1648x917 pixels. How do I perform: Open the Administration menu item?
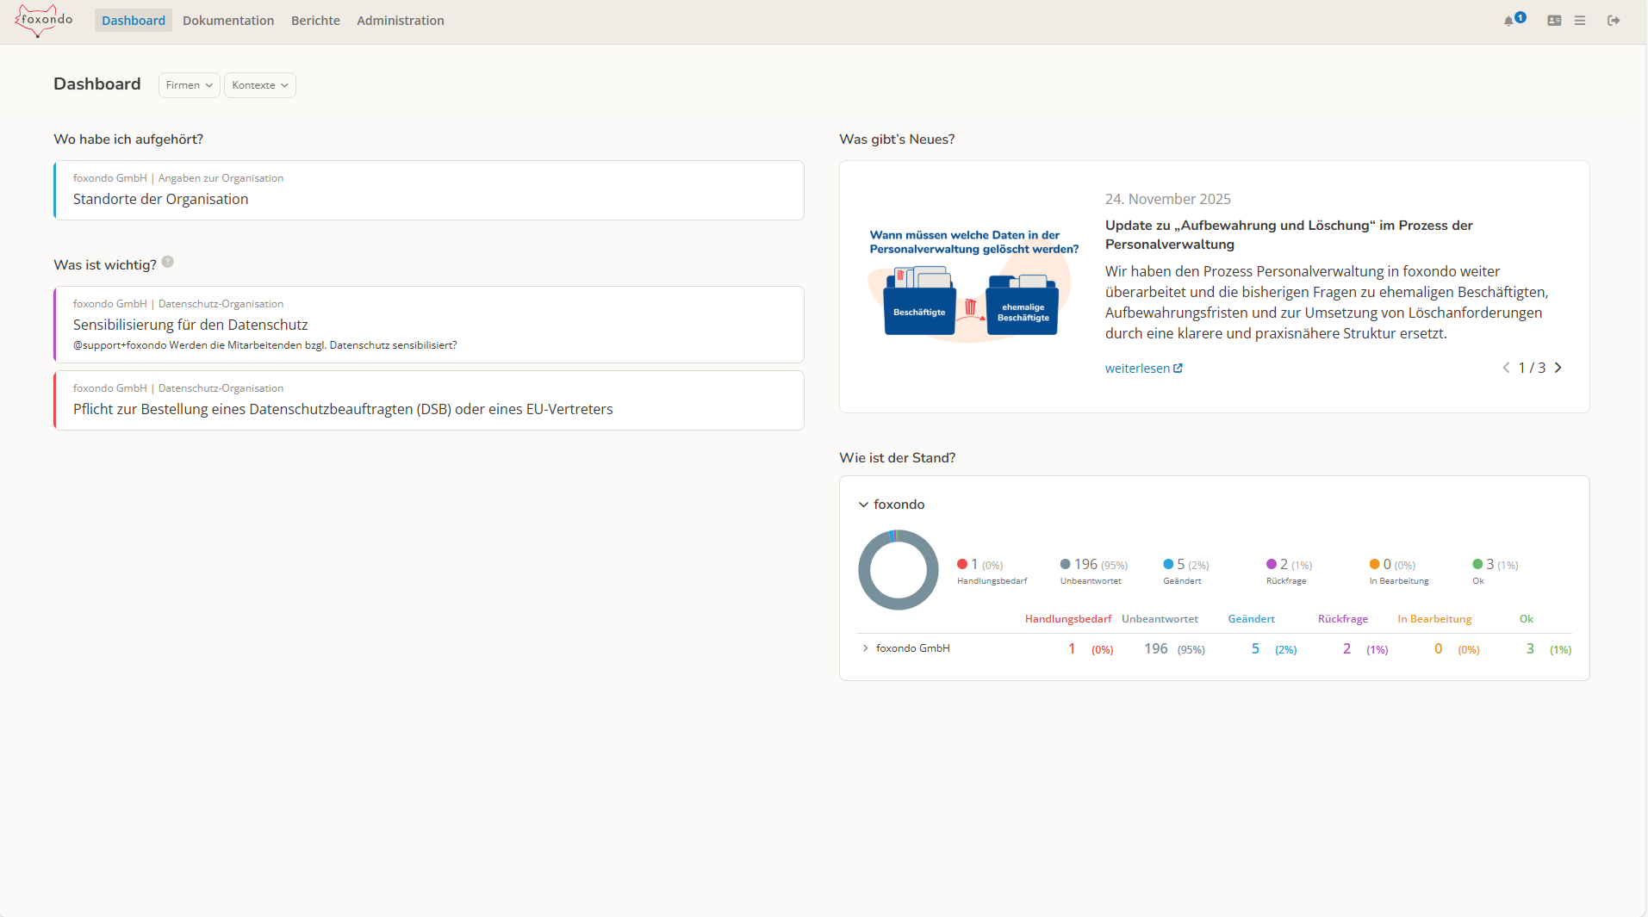(401, 21)
